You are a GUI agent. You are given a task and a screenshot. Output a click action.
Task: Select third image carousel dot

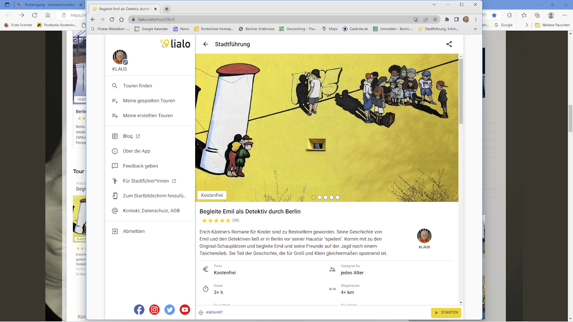pos(326,197)
